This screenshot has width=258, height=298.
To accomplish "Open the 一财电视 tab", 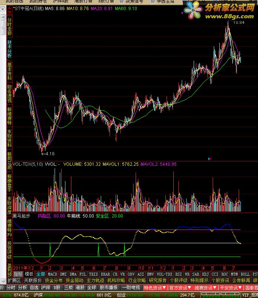I will click(131, 288).
